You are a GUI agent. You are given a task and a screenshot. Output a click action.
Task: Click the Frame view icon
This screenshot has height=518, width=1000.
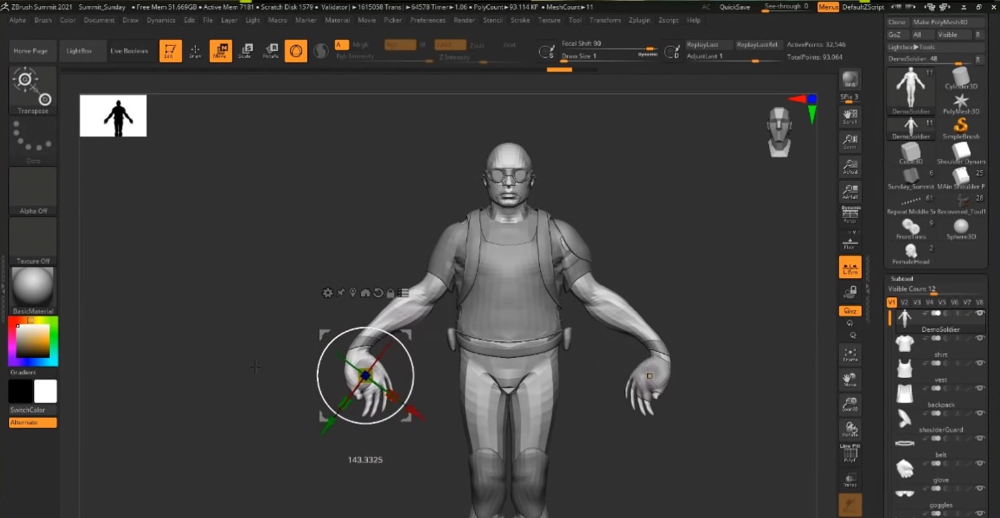[x=850, y=355]
